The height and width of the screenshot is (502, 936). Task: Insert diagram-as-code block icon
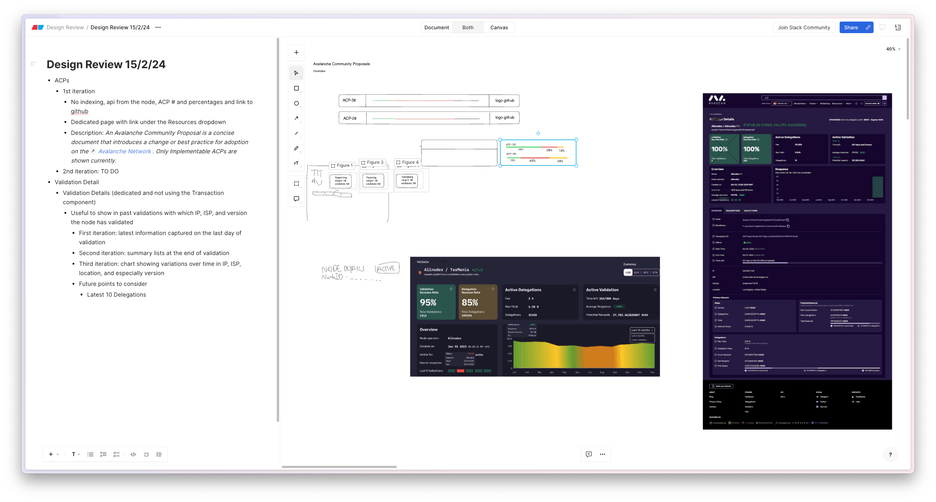tap(146, 455)
